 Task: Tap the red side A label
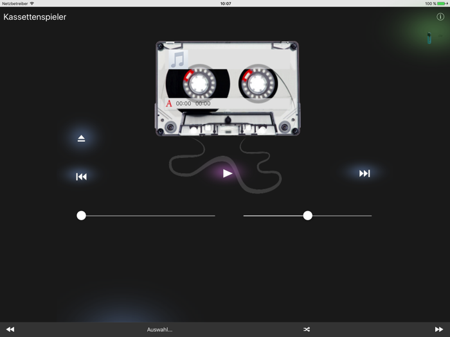(x=168, y=103)
